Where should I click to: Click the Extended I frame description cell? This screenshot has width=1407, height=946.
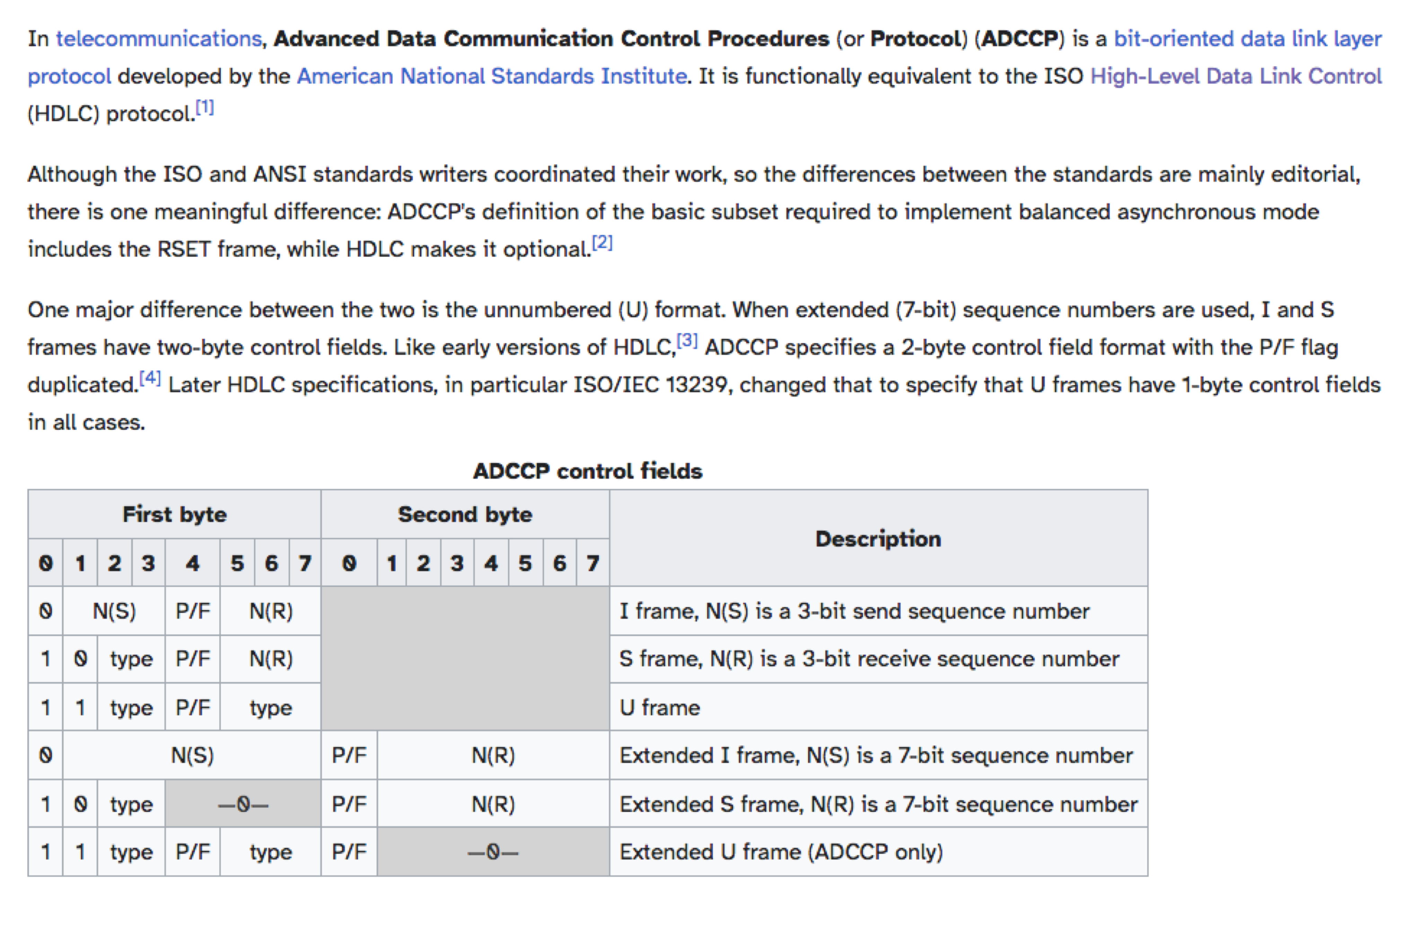tap(876, 755)
